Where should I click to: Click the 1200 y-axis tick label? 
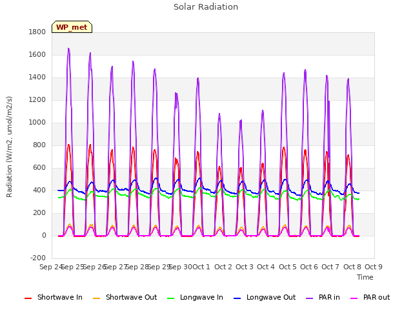pos(37,100)
